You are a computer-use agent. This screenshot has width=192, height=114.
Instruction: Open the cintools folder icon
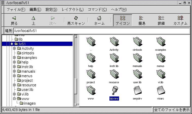point(137,42)
